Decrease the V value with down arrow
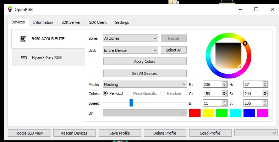This screenshot has width=279, height=142. pos(265,104)
